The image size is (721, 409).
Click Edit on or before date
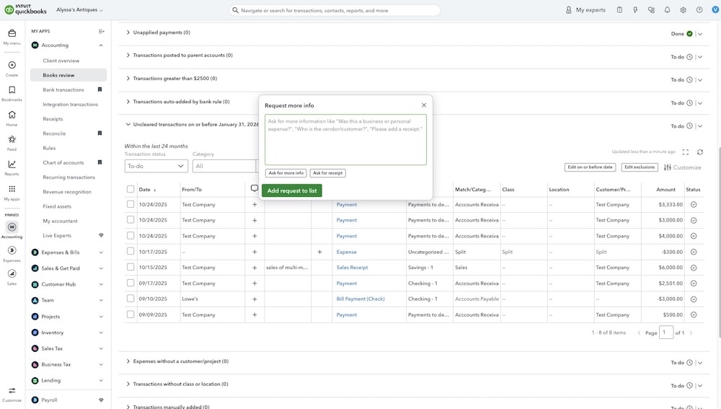(x=590, y=167)
